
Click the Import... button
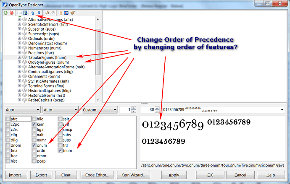[16, 175]
